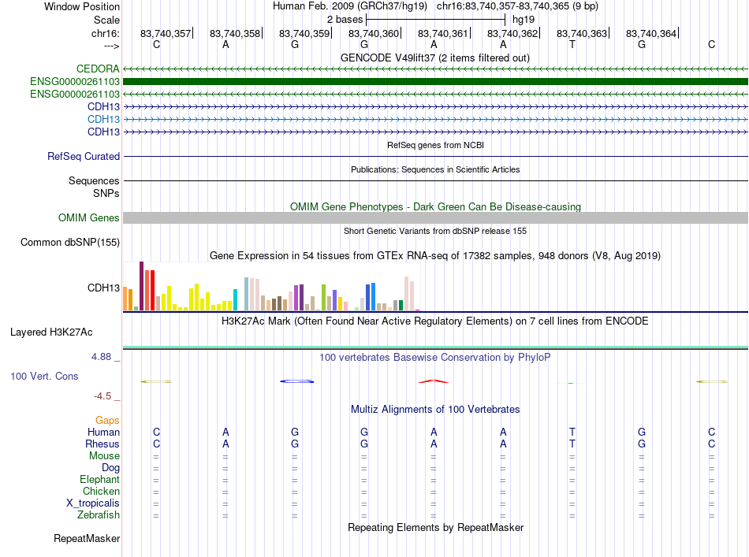Click the tallest maroon GTEx expression bar
Screen dimensions: 749x557
(x=141, y=286)
